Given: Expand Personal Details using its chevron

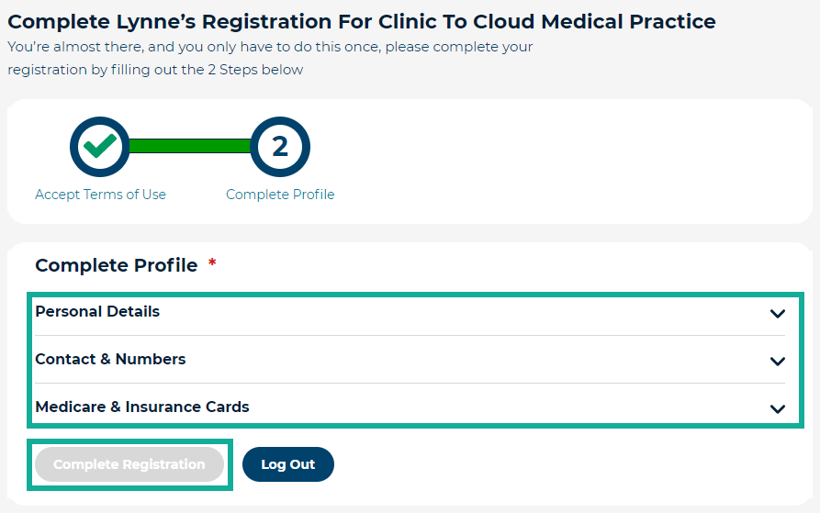Looking at the screenshot, I should [x=778, y=313].
